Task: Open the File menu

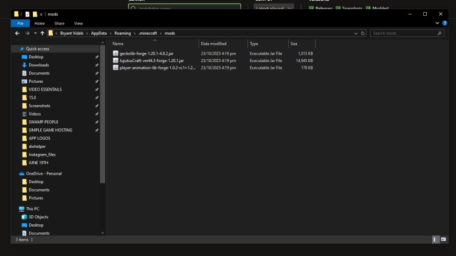Action: (x=19, y=23)
